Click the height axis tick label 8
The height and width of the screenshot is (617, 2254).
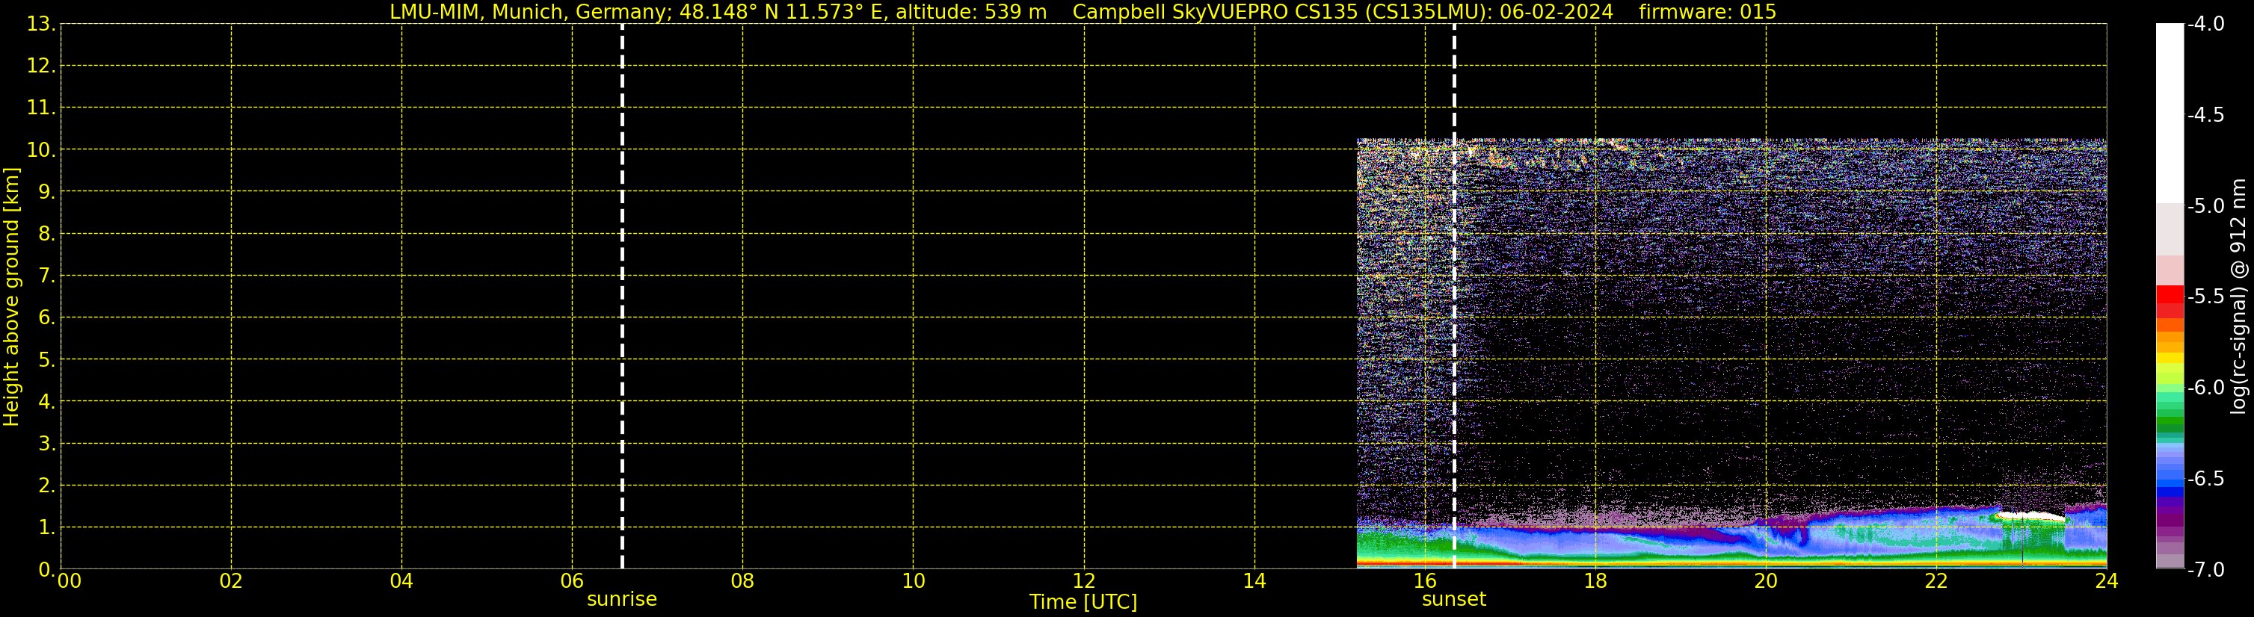[x=46, y=235]
